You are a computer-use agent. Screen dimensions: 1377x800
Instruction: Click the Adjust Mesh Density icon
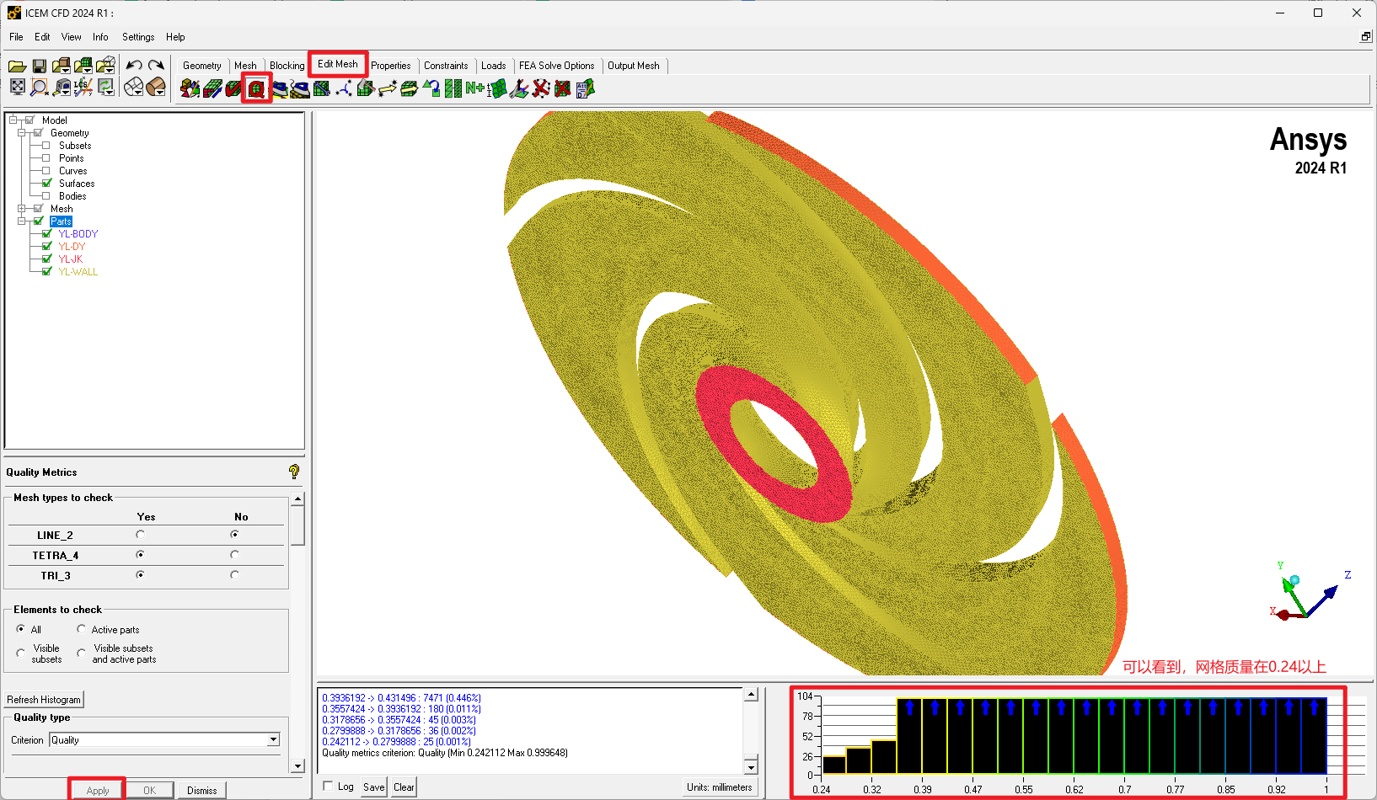tap(453, 88)
